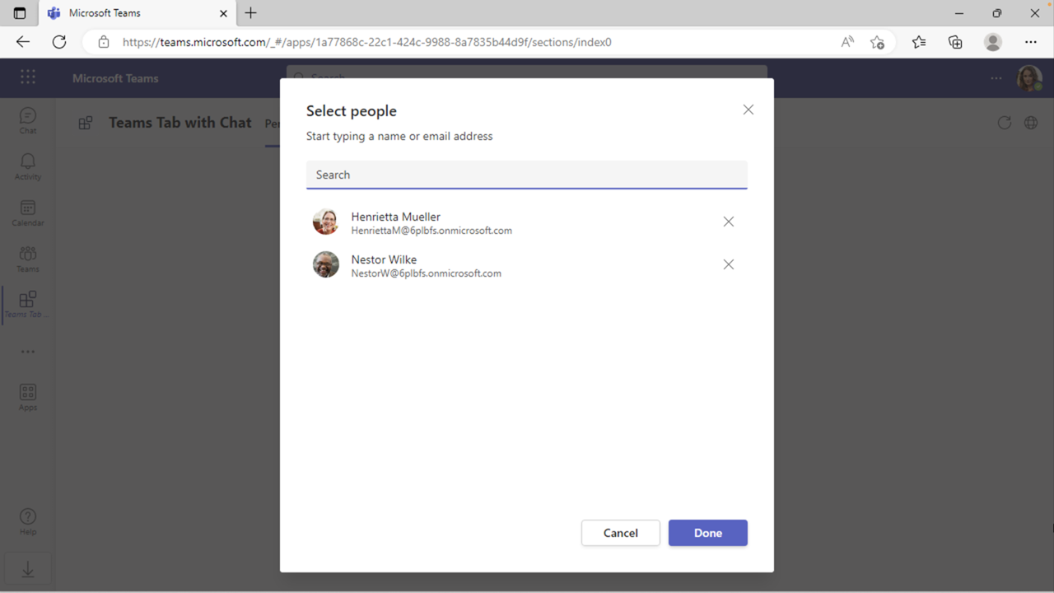The width and height of the screenshot is (1054, 593).
Task: Open Teams Tab app in sidebar
Action: click(x=28, y=305)
